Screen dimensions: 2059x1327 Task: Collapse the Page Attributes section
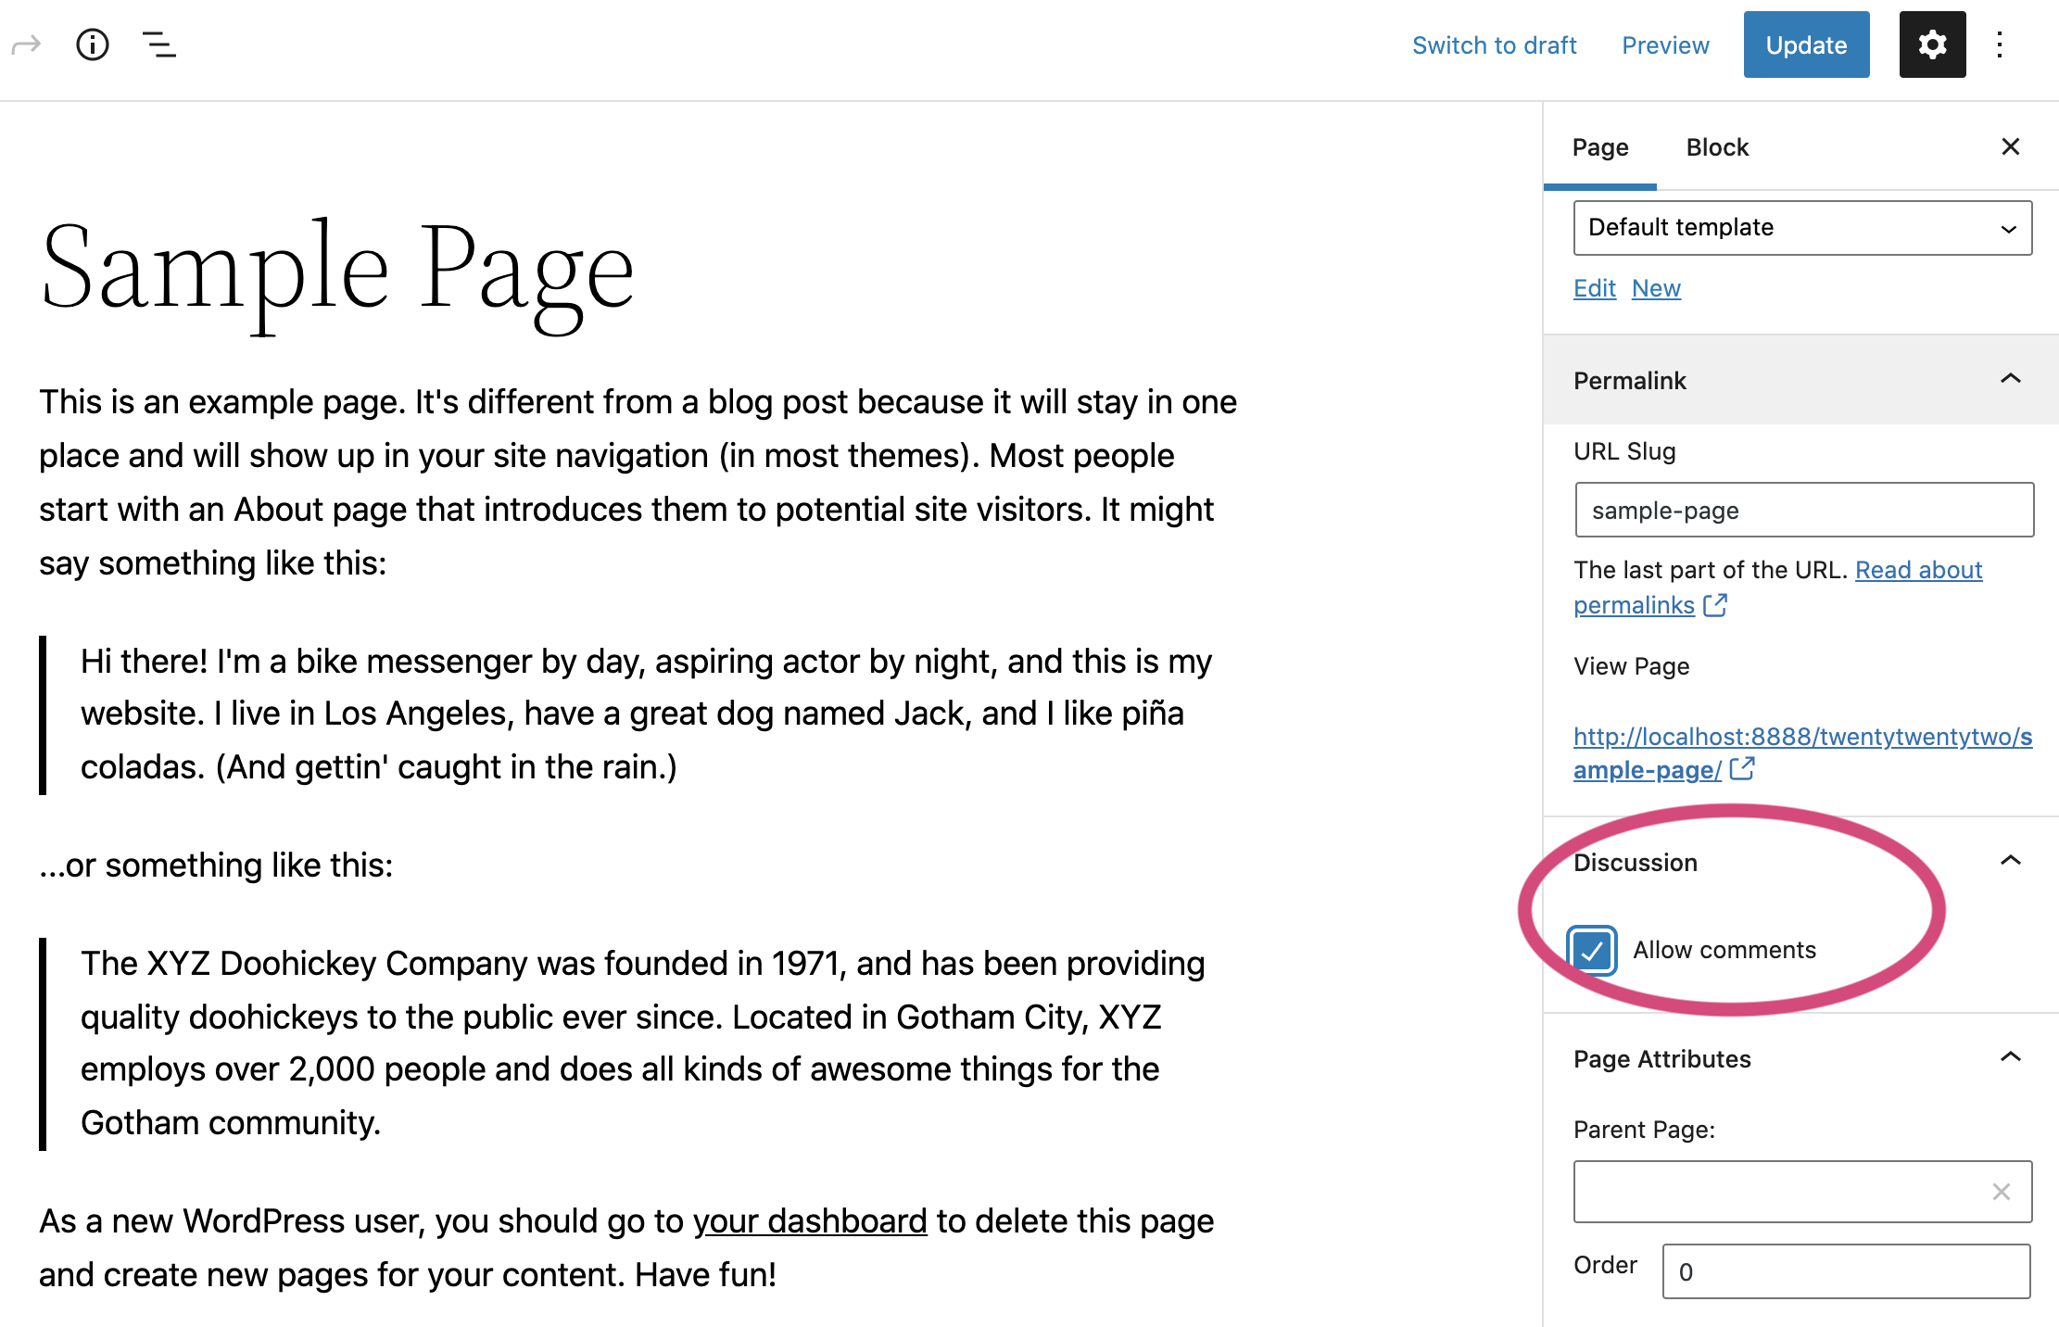2011,1056
